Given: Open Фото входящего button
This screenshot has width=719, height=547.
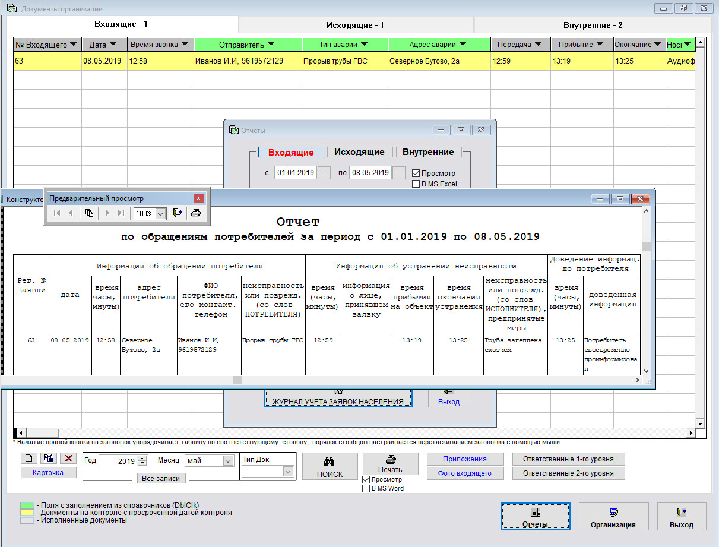Looking at the screenshot, I should (x=465, y=473).
